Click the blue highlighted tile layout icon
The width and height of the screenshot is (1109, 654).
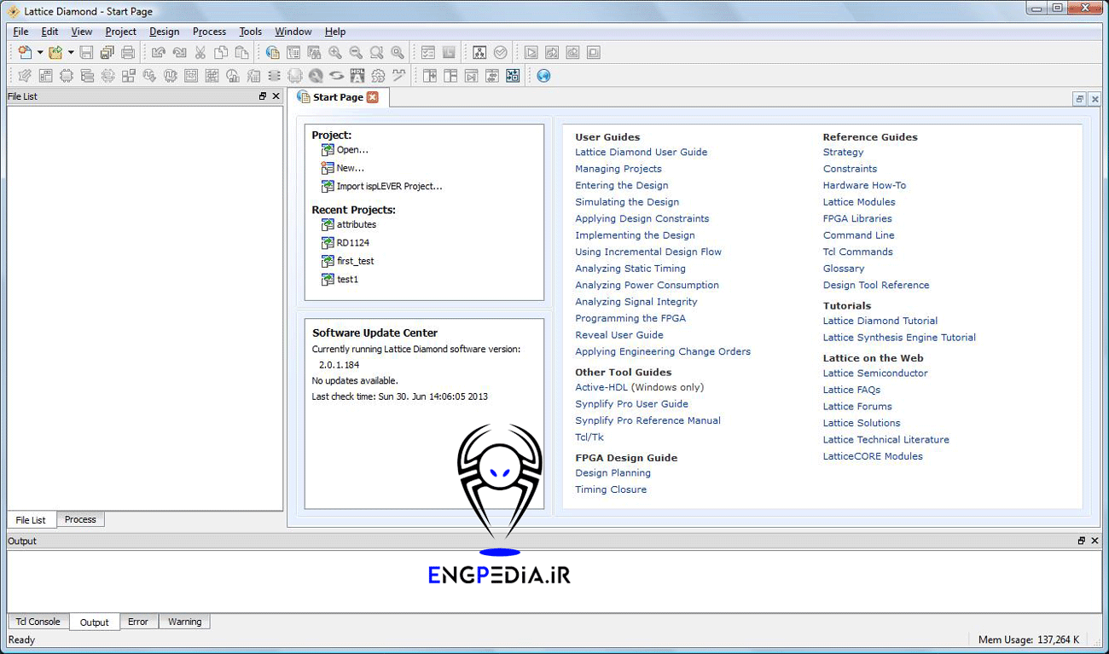[513, 76]
